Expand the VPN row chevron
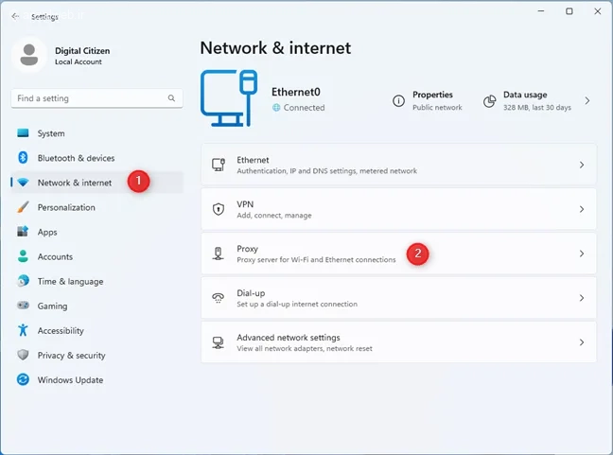The height and width of the screenshot is (455, 613). click(581, 209)
